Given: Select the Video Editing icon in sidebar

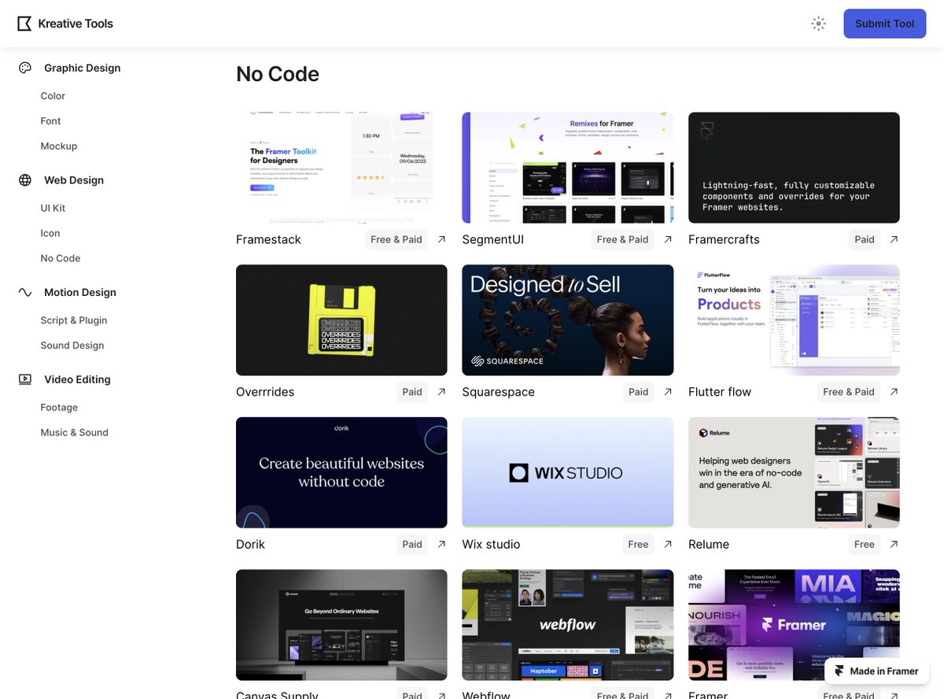Looking at the screenshot, I should point(24,379).
